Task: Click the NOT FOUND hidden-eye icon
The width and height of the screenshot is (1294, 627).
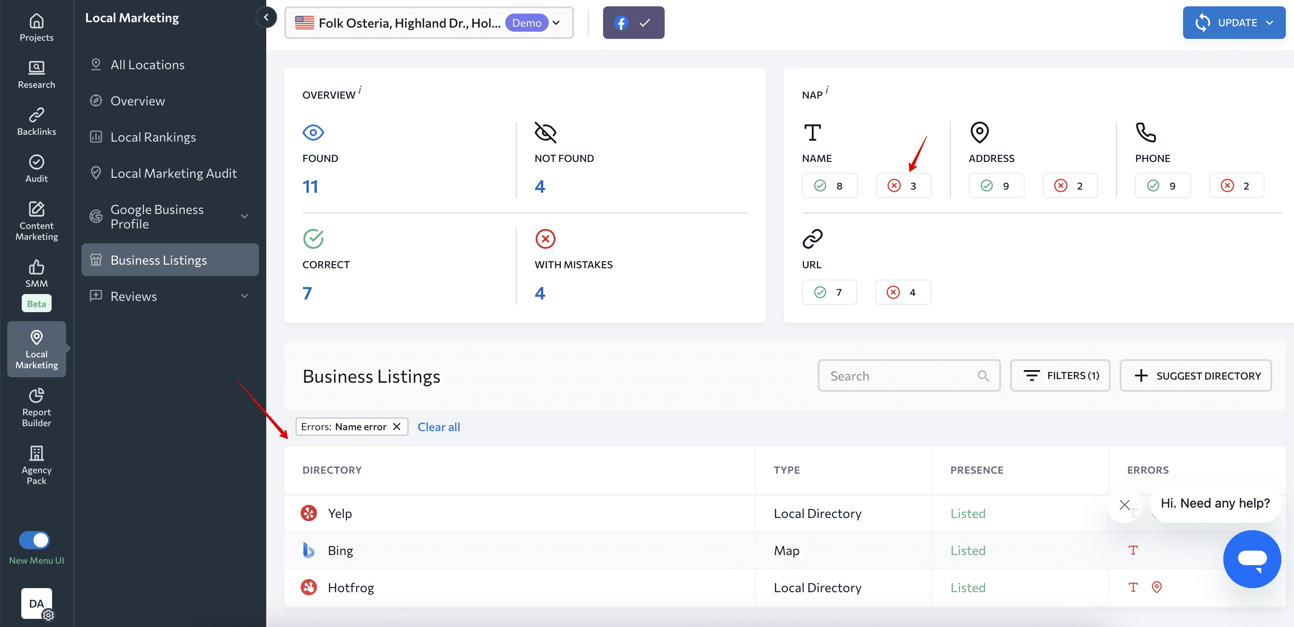Action: click(x=545, y=132)
